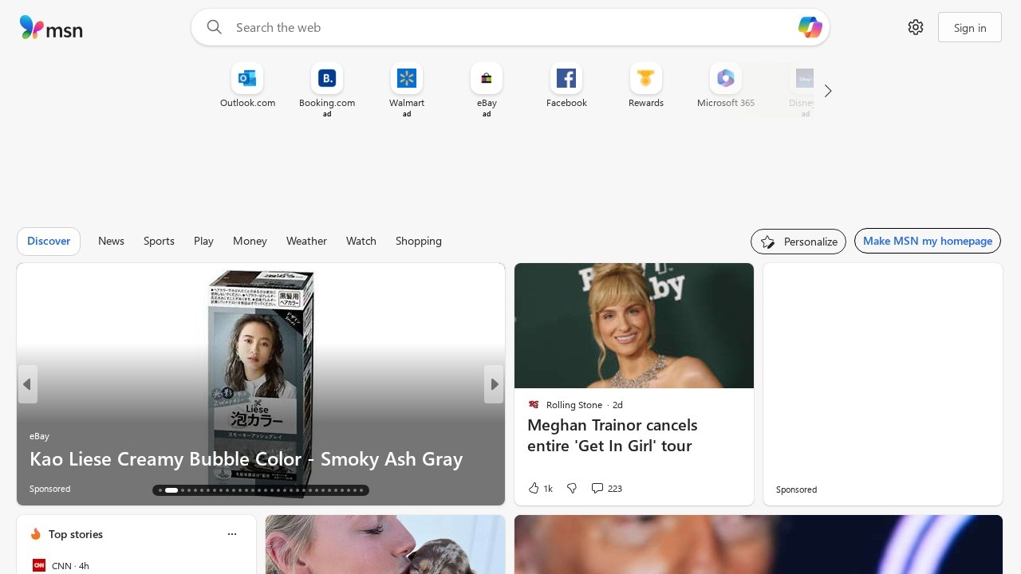The width and height of the screenshot is (1021, 574).
Task: Open the Facebook shortcut icon
Action: [x=566, y=78]
